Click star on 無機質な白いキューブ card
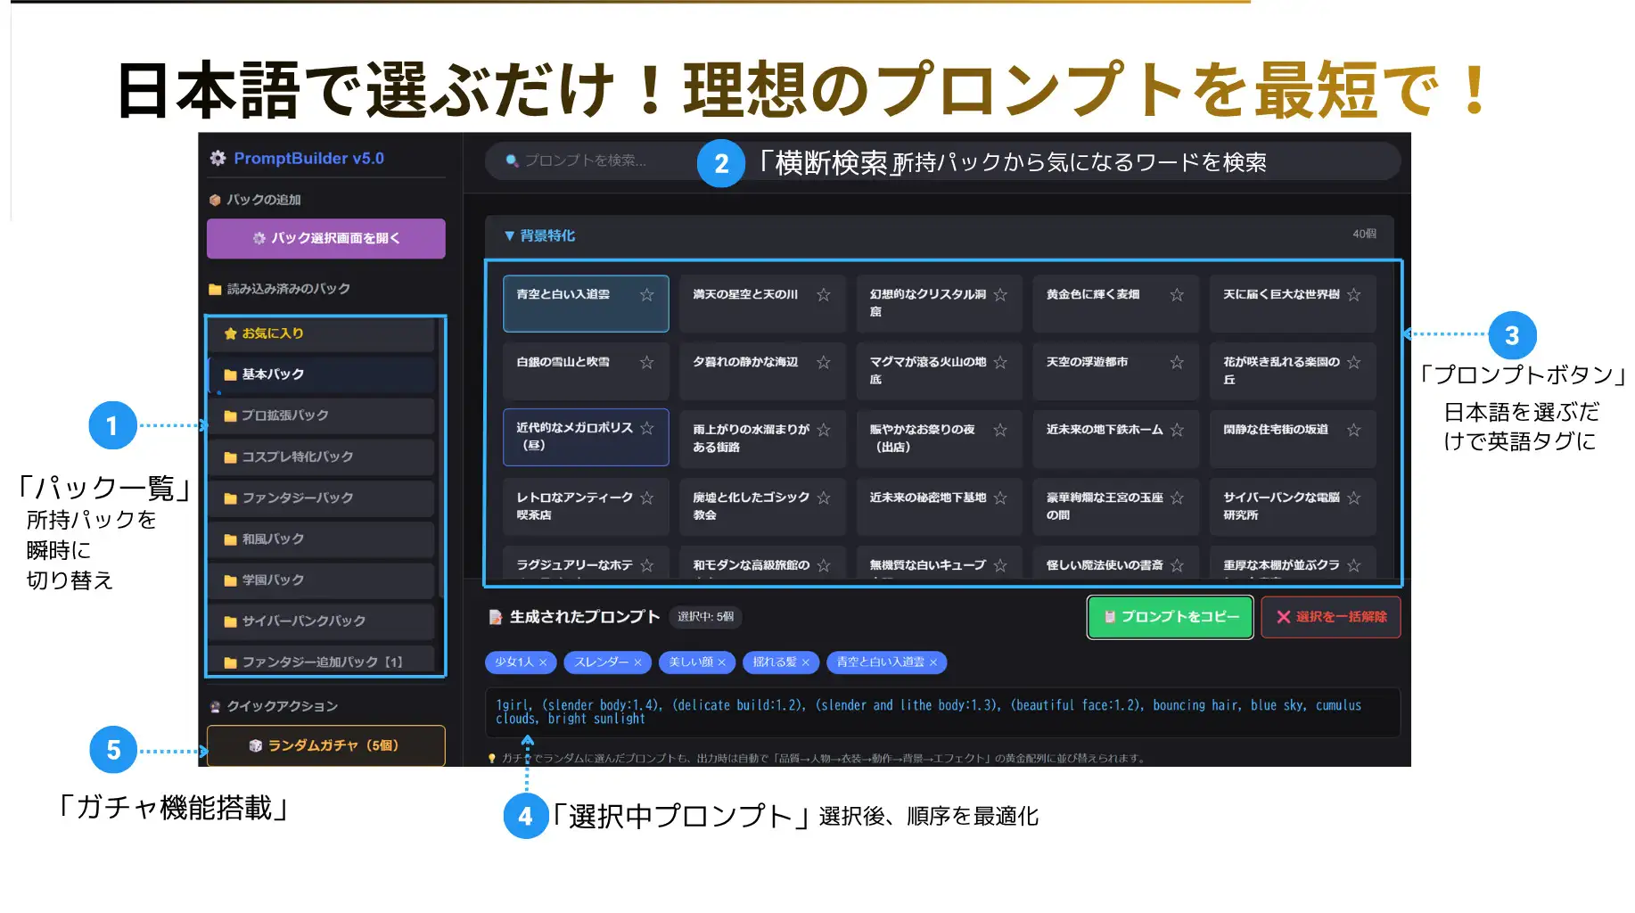1635x913 pixels. (1000, 566)
